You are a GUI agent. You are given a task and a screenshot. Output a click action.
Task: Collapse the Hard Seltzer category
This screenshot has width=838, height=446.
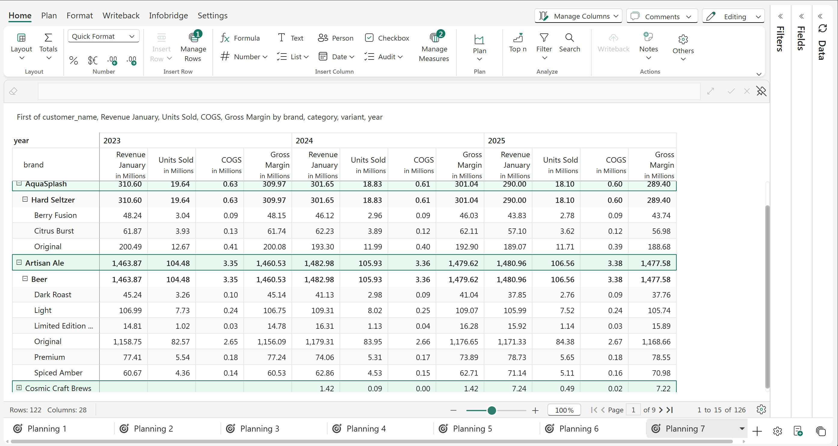tap(25, 200)
